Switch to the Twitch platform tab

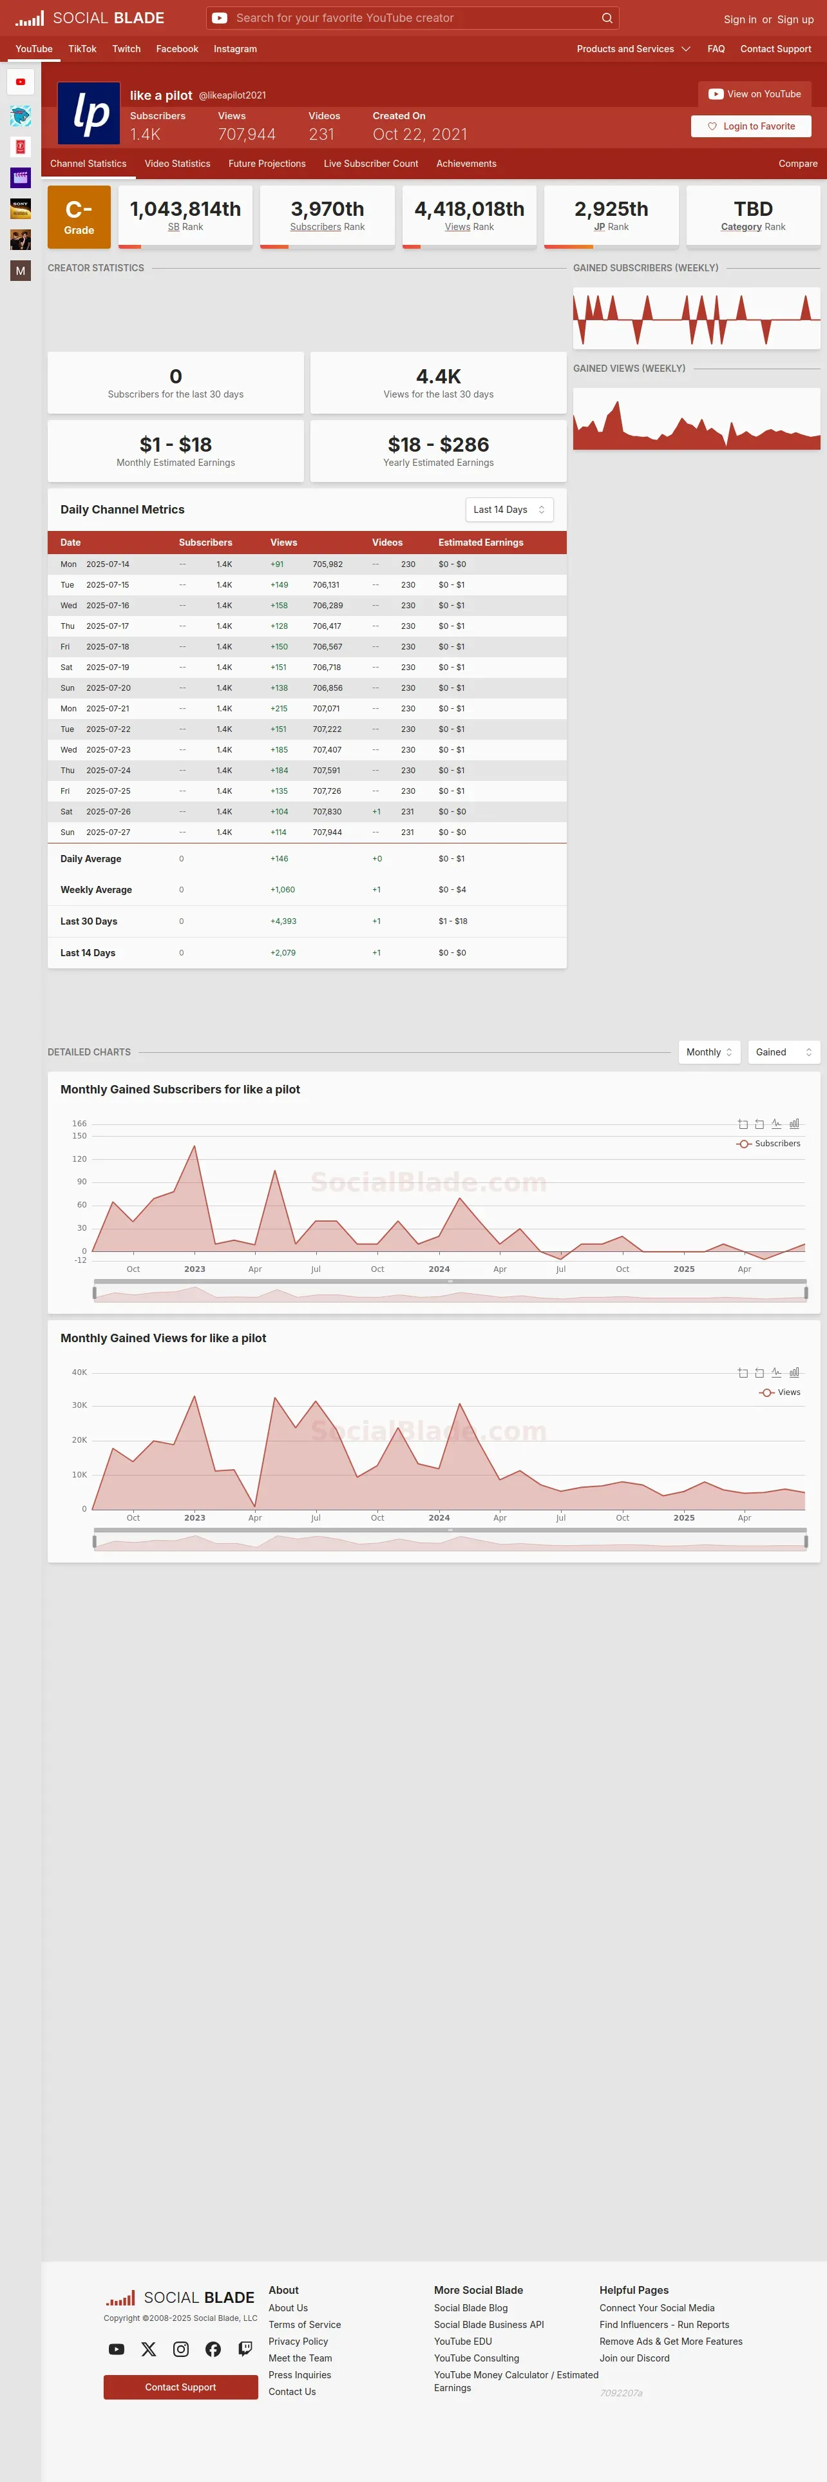click(x=126, y=49)
